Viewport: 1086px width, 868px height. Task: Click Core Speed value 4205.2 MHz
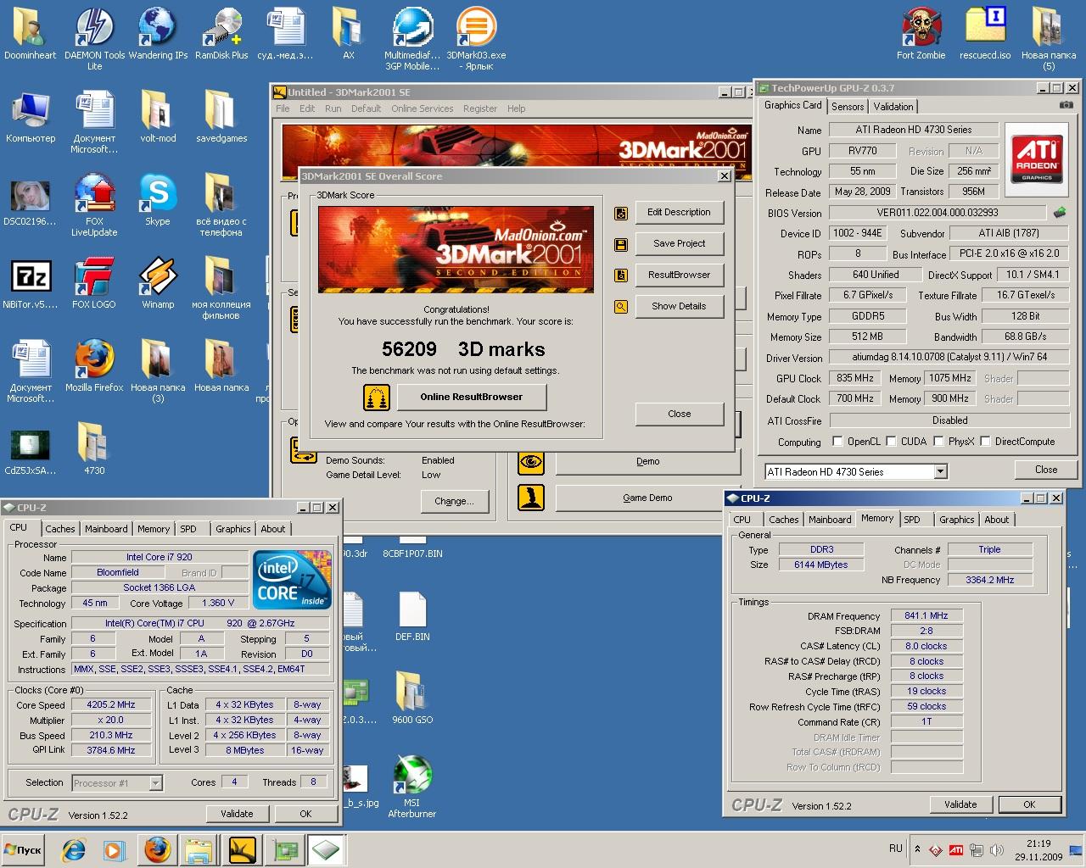[x=111, y=704]
